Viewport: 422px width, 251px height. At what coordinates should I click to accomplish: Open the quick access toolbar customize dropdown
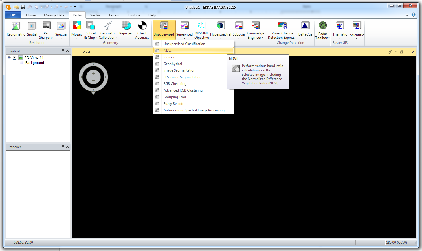tap(74, 7)
